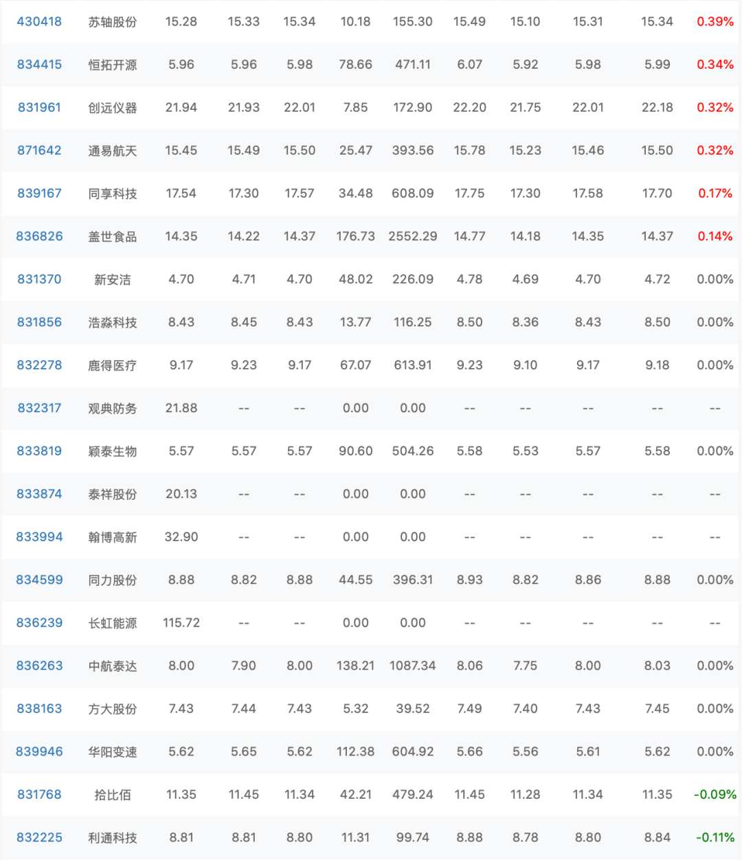The height and width of the screenshot is (860, 742).
Task: Select stock name 方大股份
Action: (113, 709)
